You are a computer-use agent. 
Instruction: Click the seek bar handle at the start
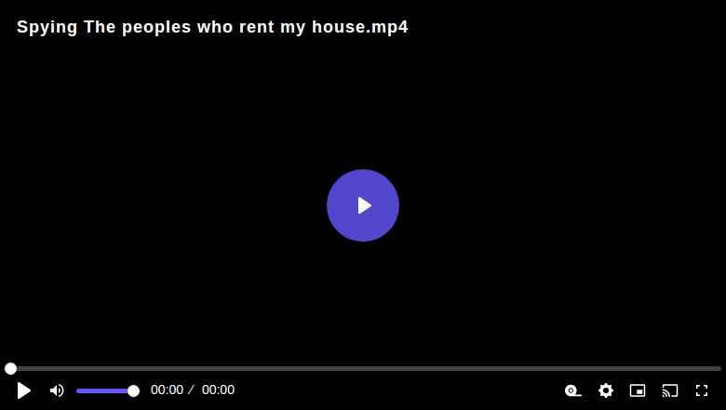click(x=10, y=368)
